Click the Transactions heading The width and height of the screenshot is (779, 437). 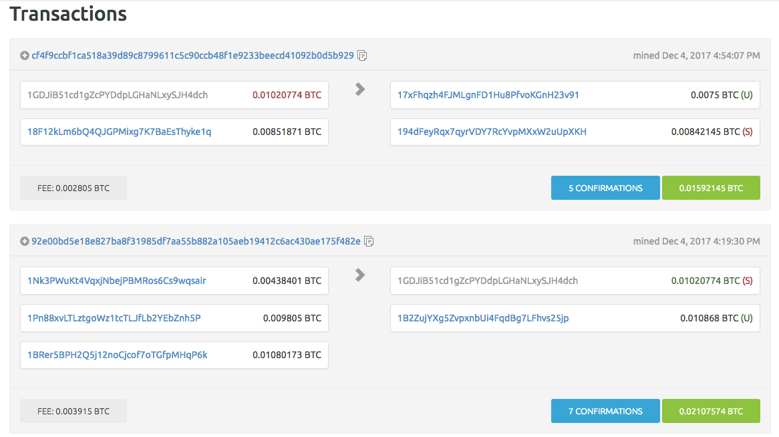pos(68,14)
